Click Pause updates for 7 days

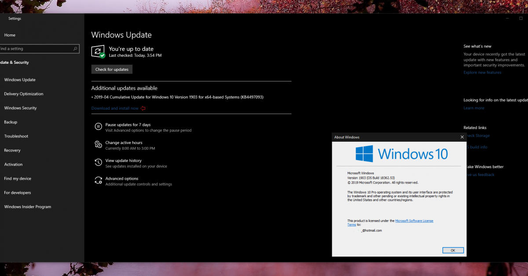click(x=128, y=125)
